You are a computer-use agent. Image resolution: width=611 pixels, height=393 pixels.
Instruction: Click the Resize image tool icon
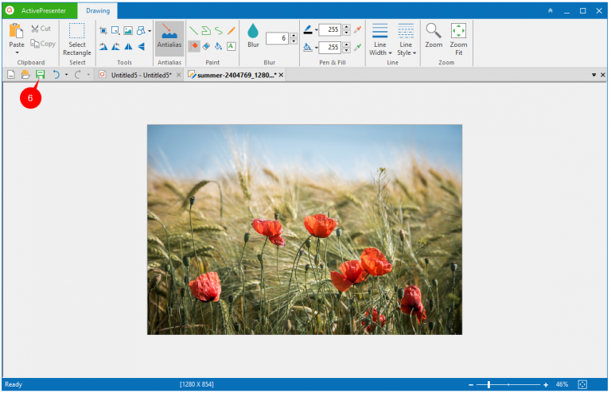pos(115,30)
